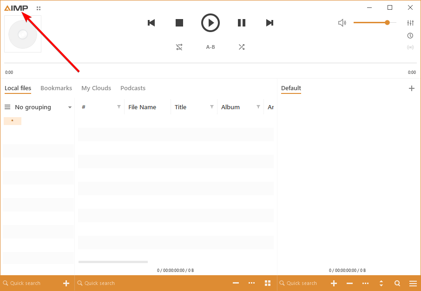
Task: Minimize the AIMP window
Action: coord(369,8)
